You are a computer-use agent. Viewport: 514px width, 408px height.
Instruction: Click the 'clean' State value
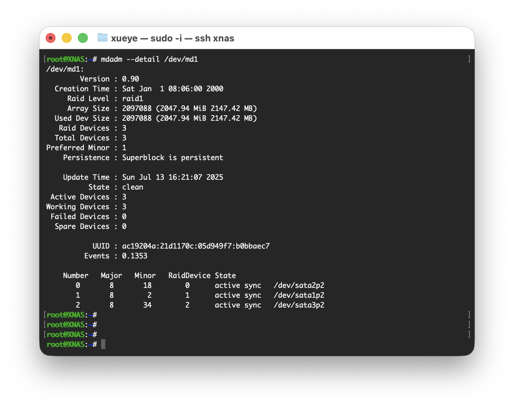(132, 187)
